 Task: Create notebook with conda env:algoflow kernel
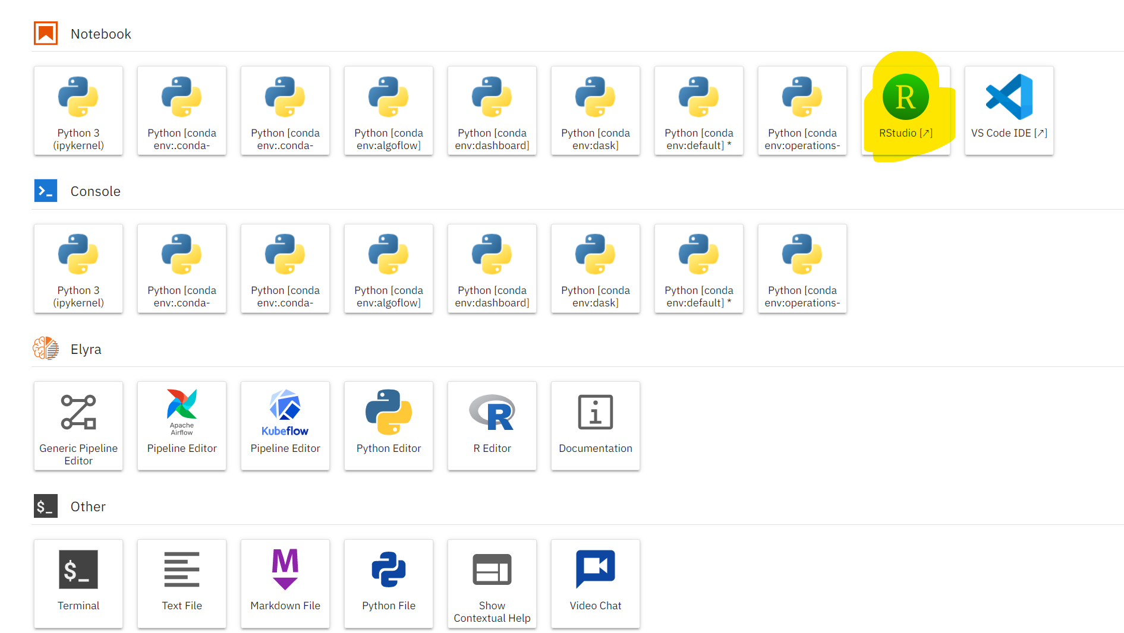click(389, 111)
